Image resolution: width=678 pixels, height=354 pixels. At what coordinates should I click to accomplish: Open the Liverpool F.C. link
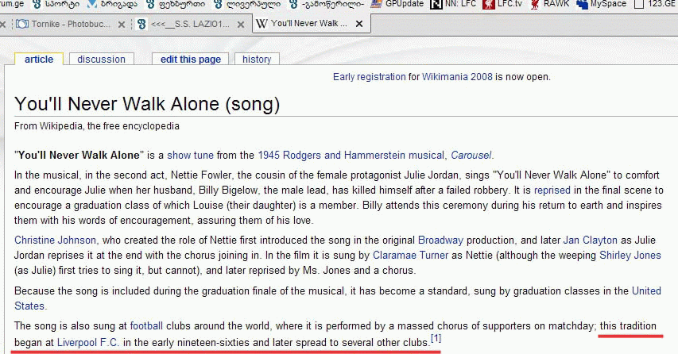(88, 342)
